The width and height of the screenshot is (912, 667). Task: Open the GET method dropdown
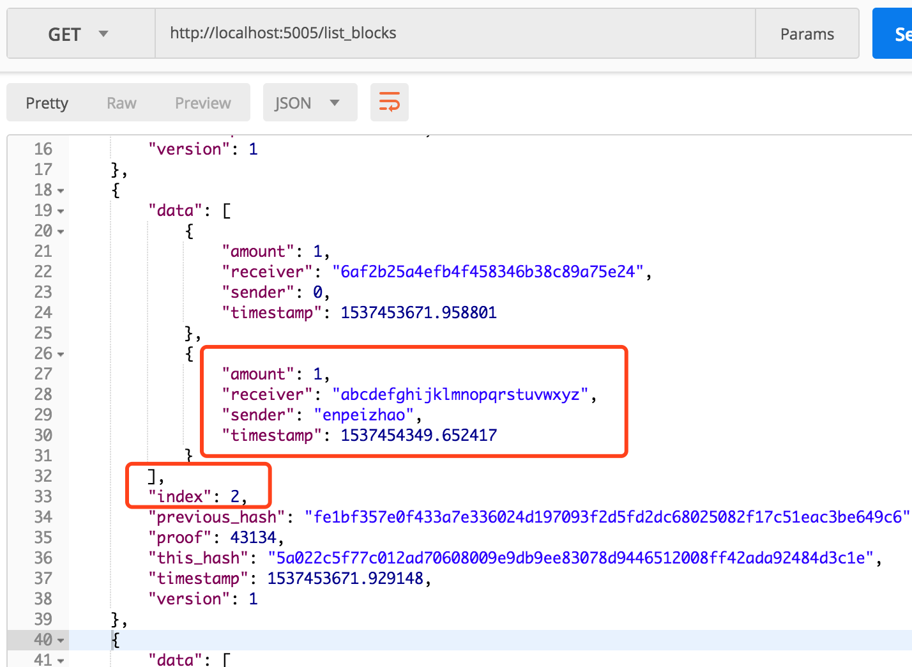[80, 34]
